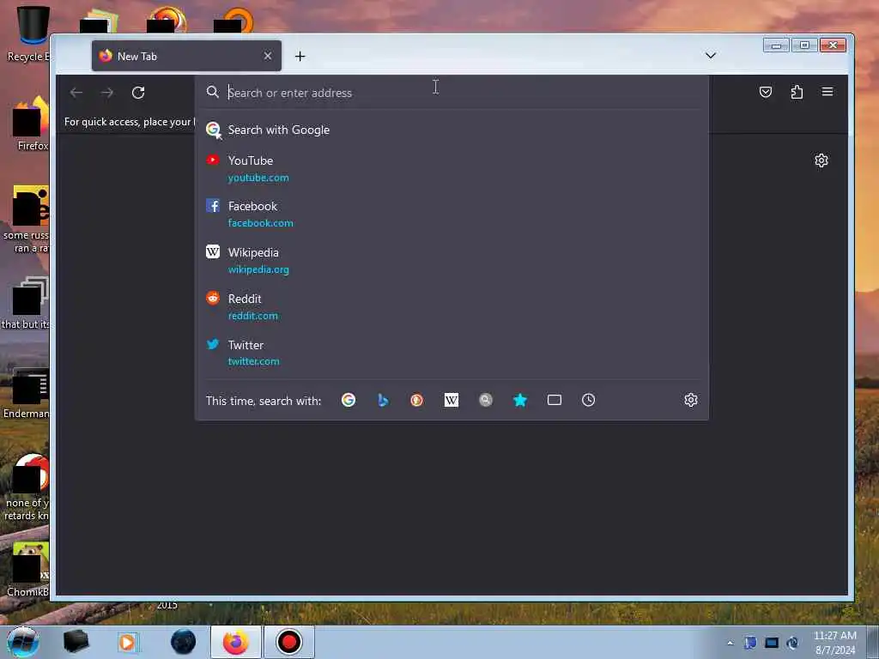Search this time with Wikipedia icon
The image size is (879, 659).
[452, 400]
